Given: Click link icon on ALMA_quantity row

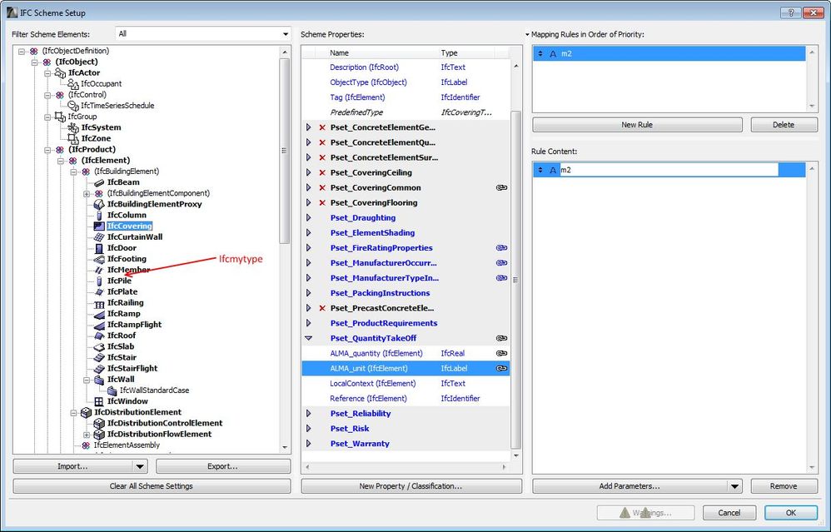Looking at the screenshot, I should click(x=501, y=354).
